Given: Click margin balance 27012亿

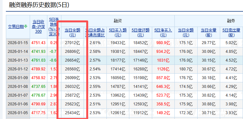Looking at the screenshot, I should pos(73,43).
